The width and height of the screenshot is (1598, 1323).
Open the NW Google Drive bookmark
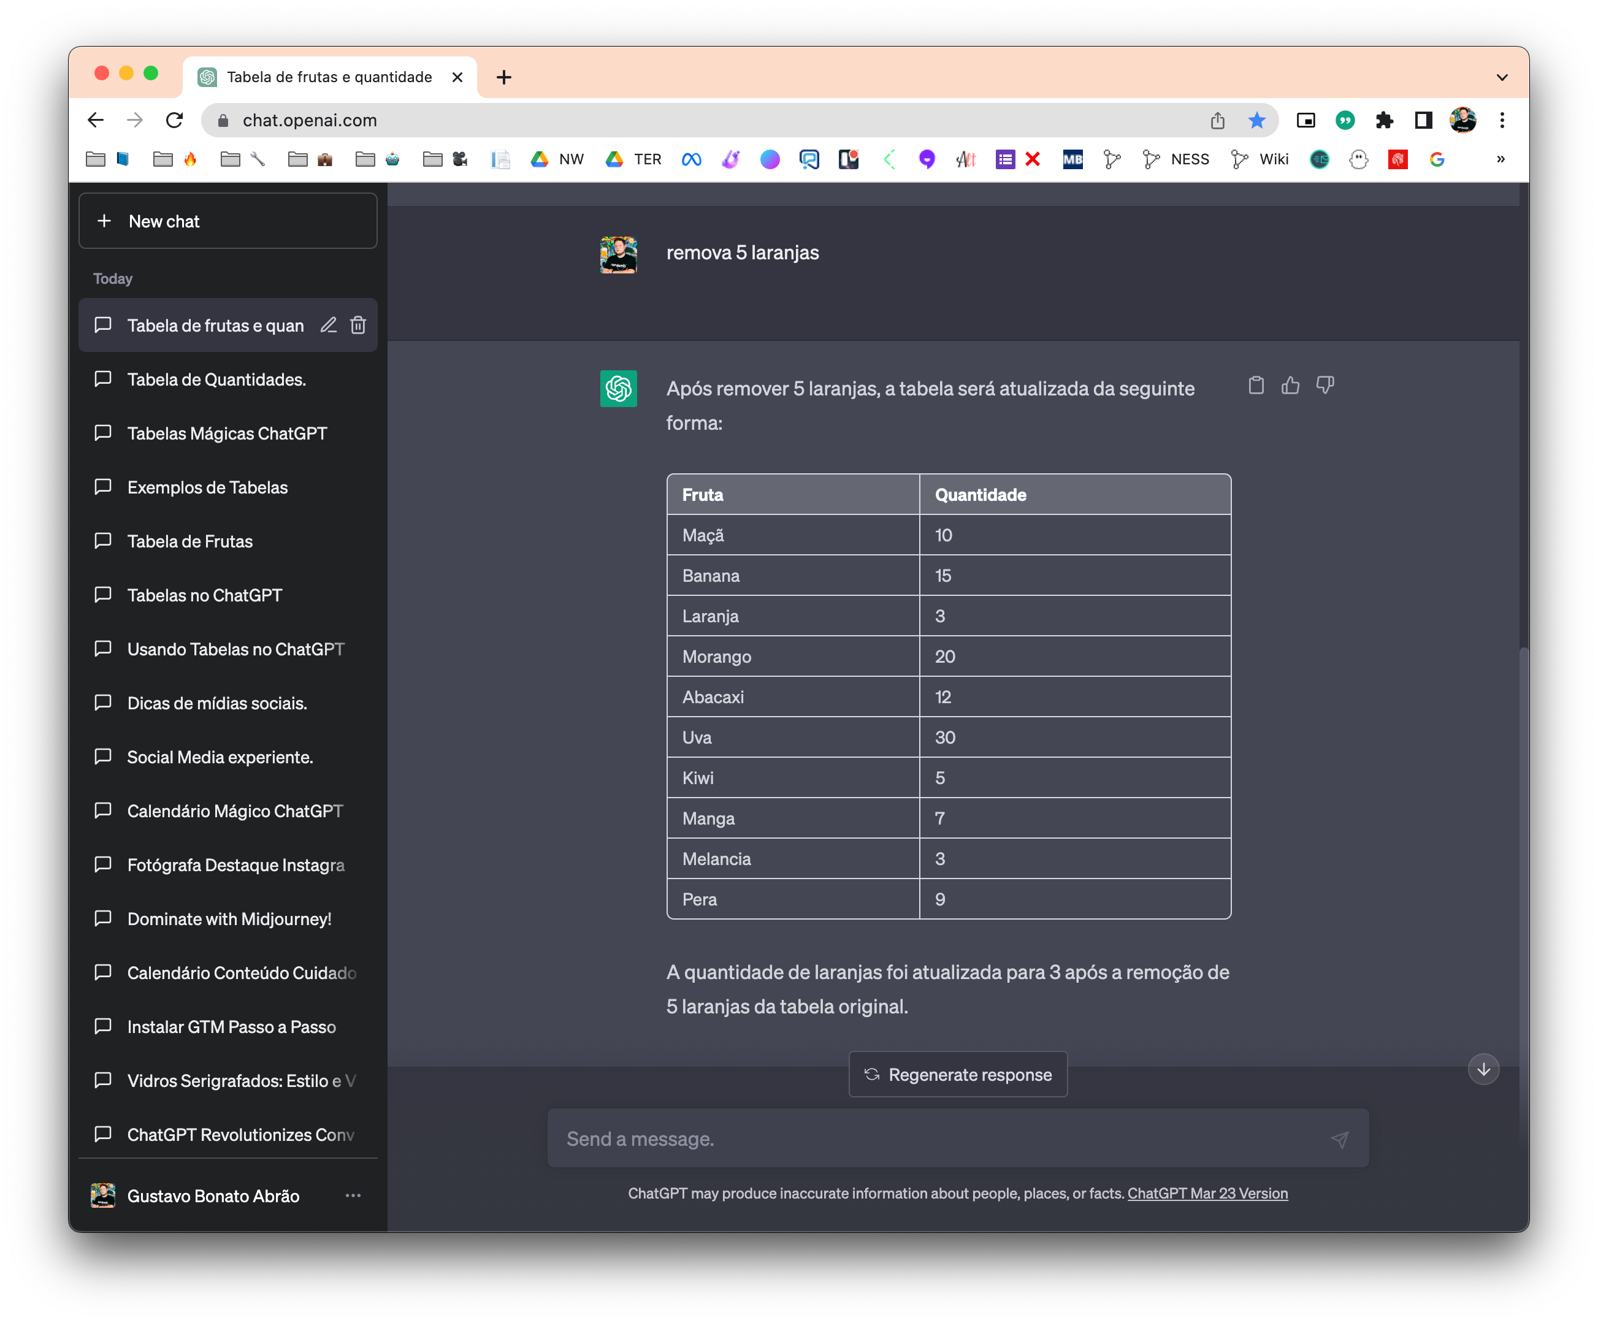point(557,159)
